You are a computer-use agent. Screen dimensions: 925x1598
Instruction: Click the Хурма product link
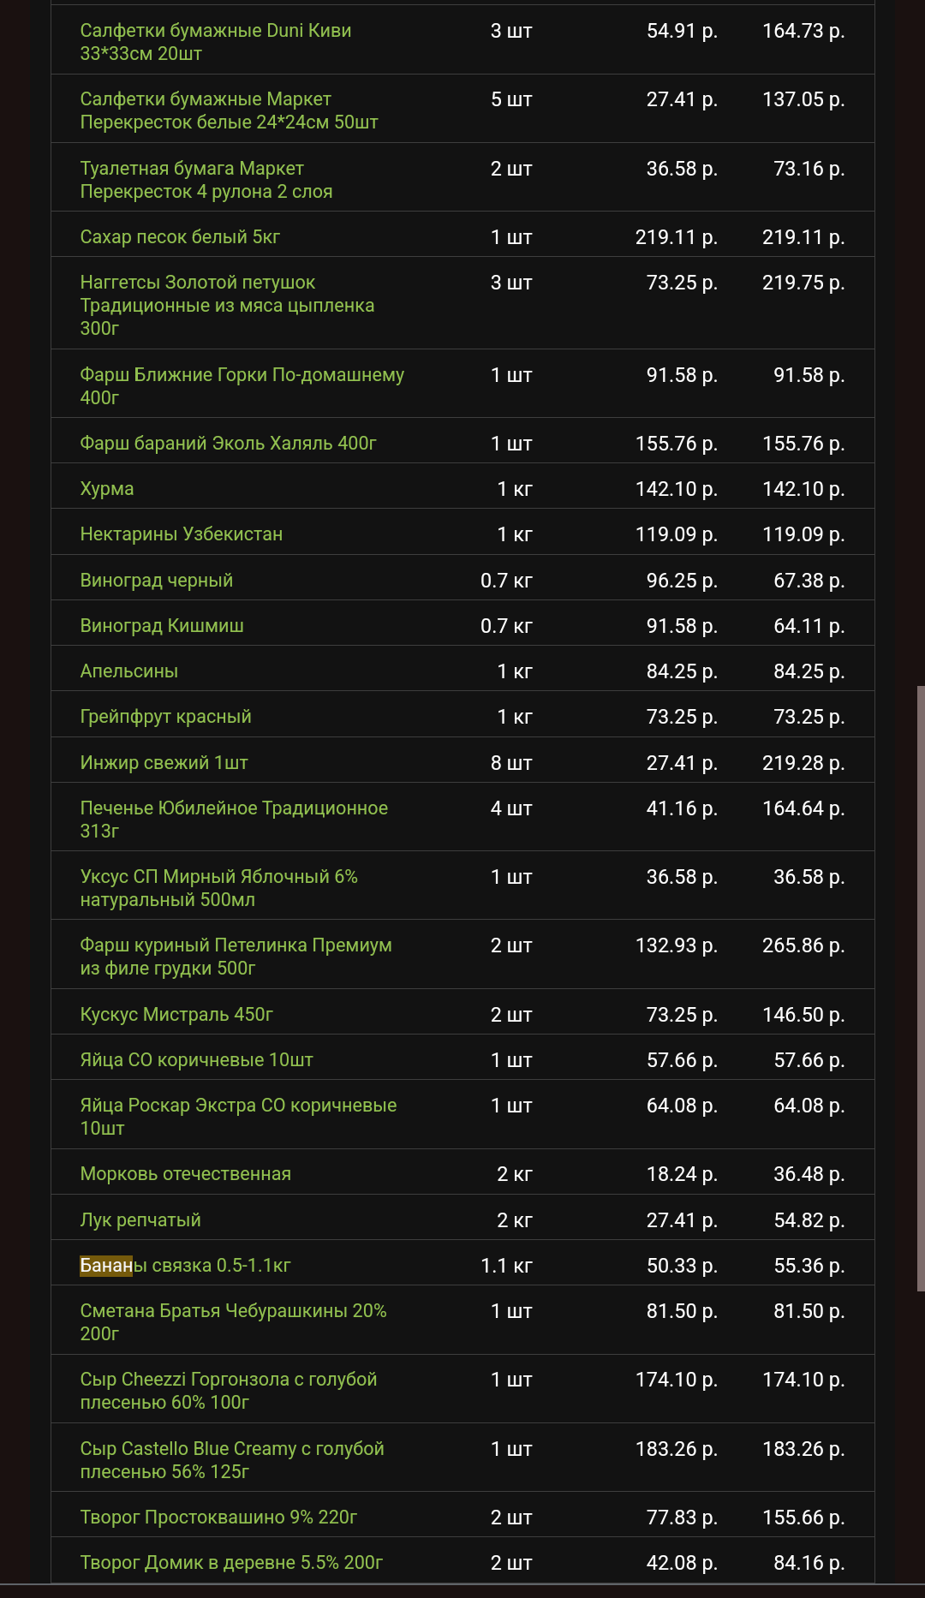(x=107, y=489)
